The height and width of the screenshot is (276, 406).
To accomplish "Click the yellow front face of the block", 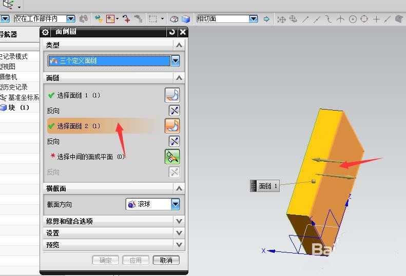I will coord(315,163).
